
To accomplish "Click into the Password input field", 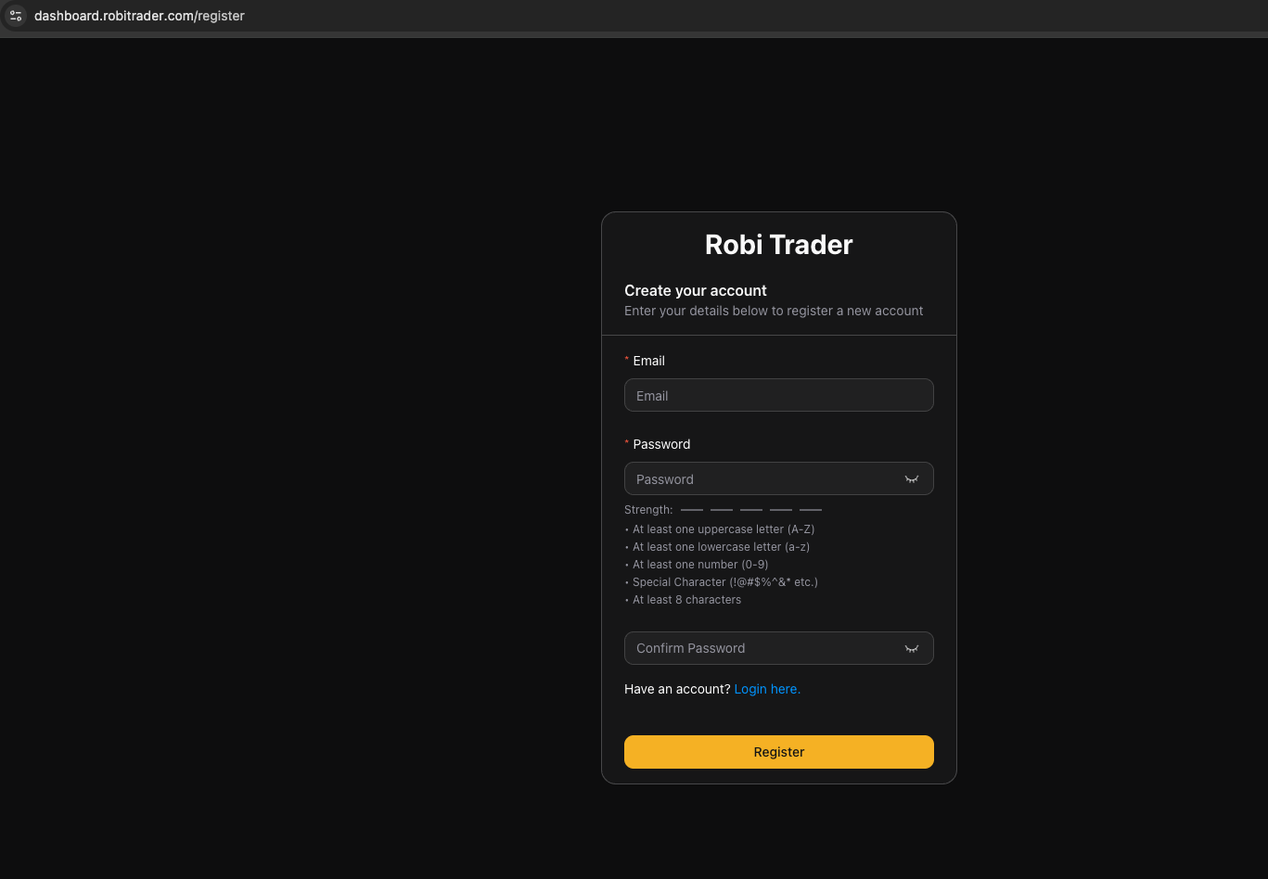I will click(761, 478).
